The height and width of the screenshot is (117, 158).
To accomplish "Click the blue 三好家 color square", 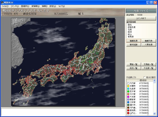I will pyautogui.click(x=128, y=102).
